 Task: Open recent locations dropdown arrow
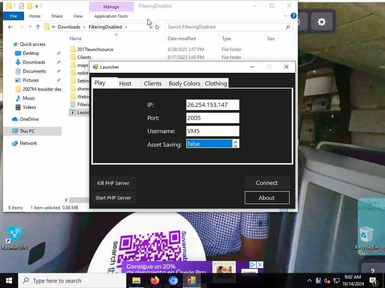[x=30, y=27]
